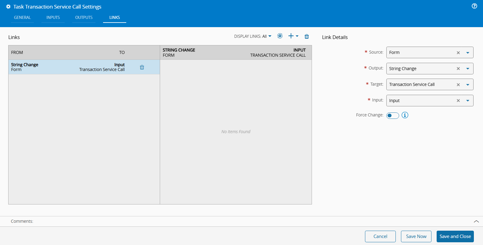Viewport: 483px width, 245px height.
Task: Clear the Output String Change value
Action: [x=458, y=69]
